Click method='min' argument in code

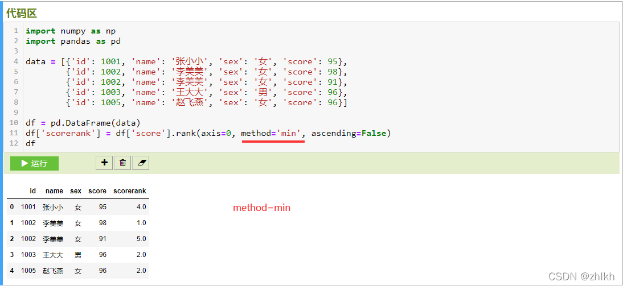click(x=271, y=133)
